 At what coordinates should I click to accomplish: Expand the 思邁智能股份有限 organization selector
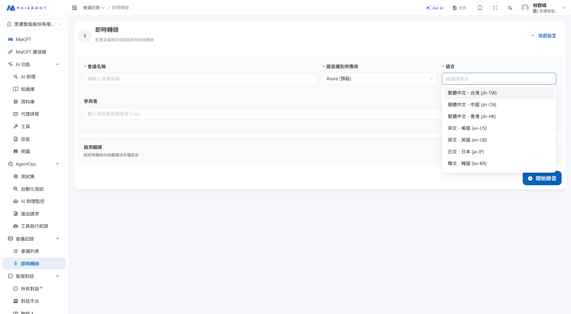(x=34, y=24)
